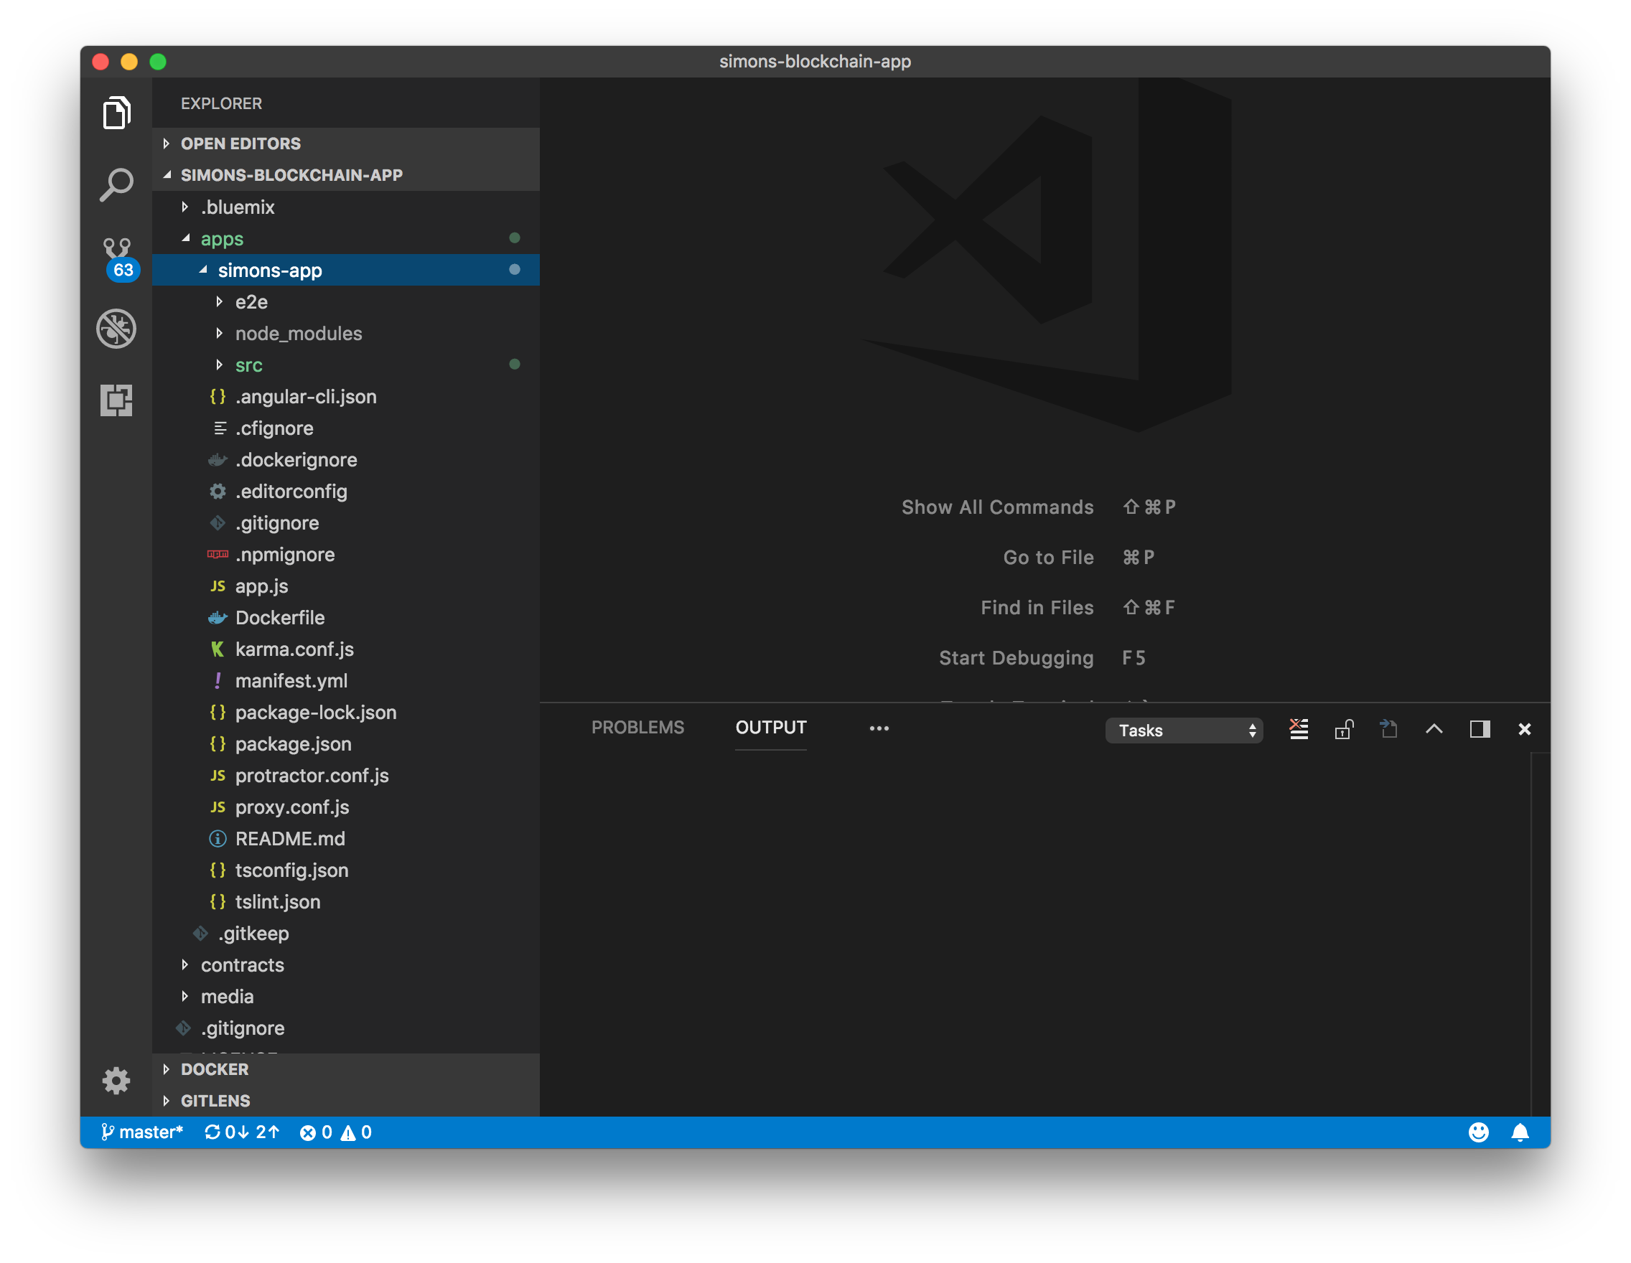
Task: Click the Manage gear icon
Action: click(x=116, y=1080)
